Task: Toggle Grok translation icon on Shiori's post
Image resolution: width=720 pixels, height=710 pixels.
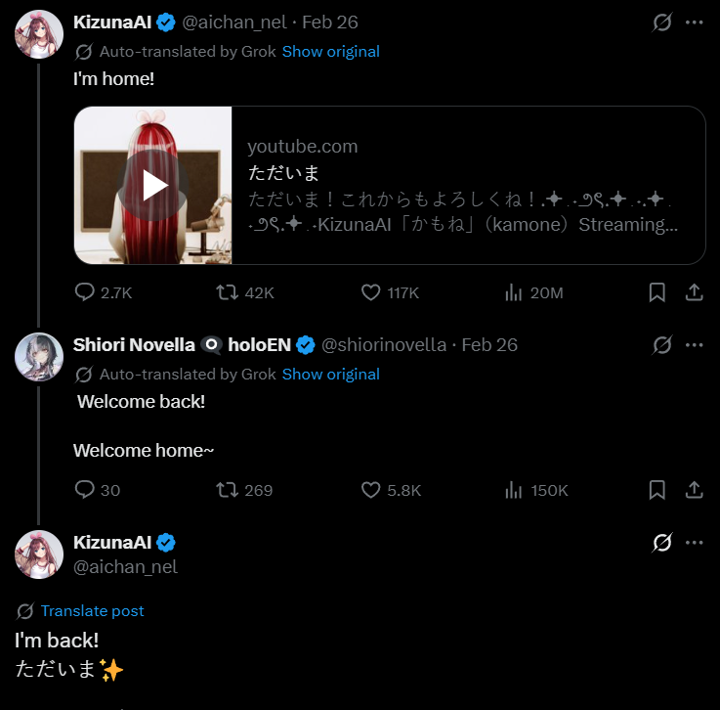Action: [662, 344]
